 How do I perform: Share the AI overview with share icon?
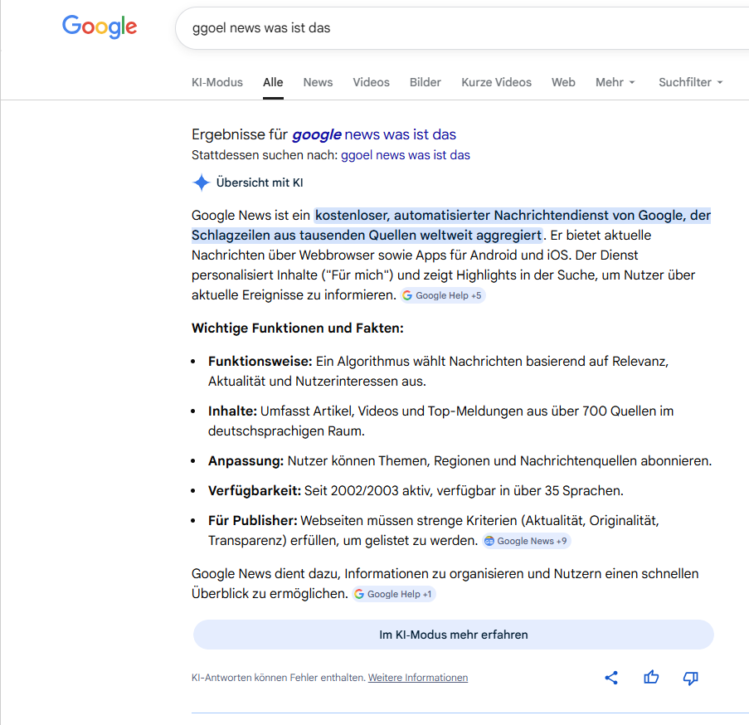611,678
